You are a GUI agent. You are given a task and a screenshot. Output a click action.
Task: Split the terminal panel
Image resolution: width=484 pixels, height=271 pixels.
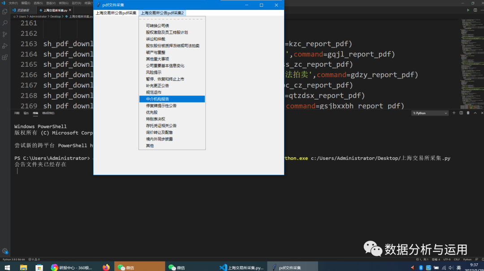461,113
